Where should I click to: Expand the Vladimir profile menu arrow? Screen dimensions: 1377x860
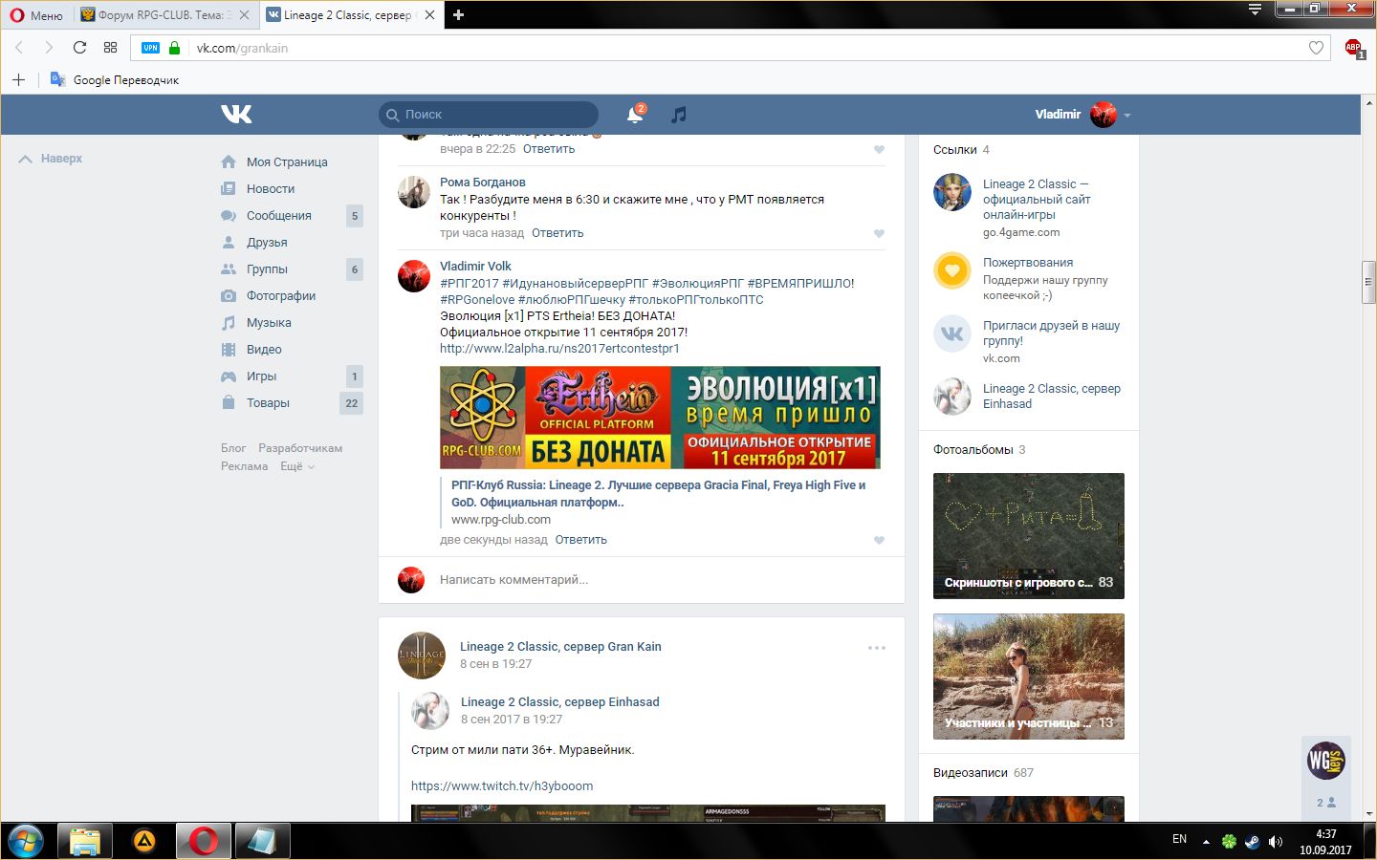tap(1127, 115)
